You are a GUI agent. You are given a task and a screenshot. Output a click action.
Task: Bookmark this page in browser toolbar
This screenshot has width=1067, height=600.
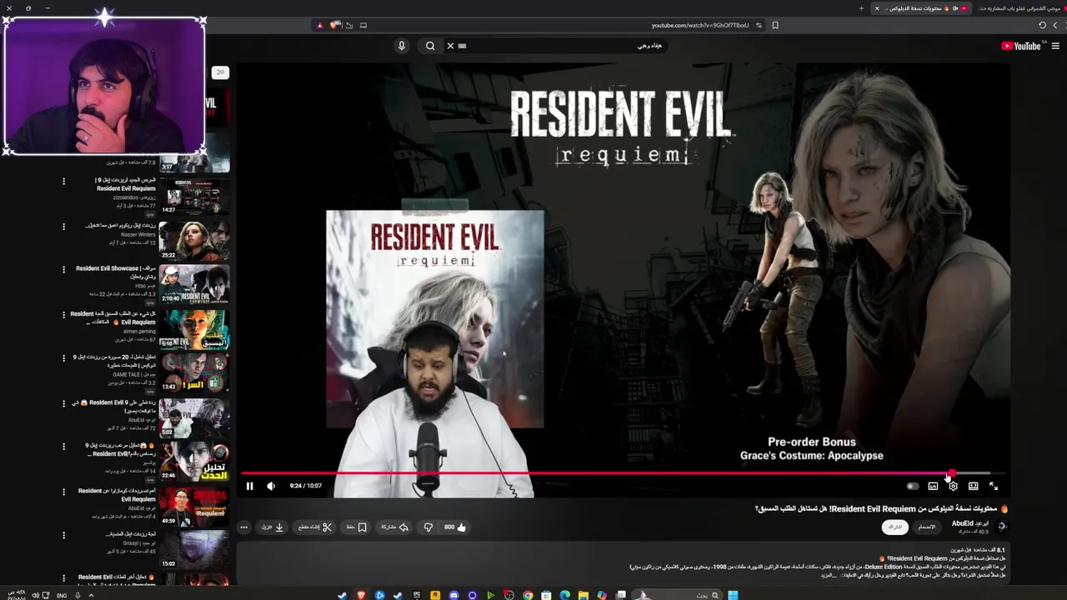775,25
